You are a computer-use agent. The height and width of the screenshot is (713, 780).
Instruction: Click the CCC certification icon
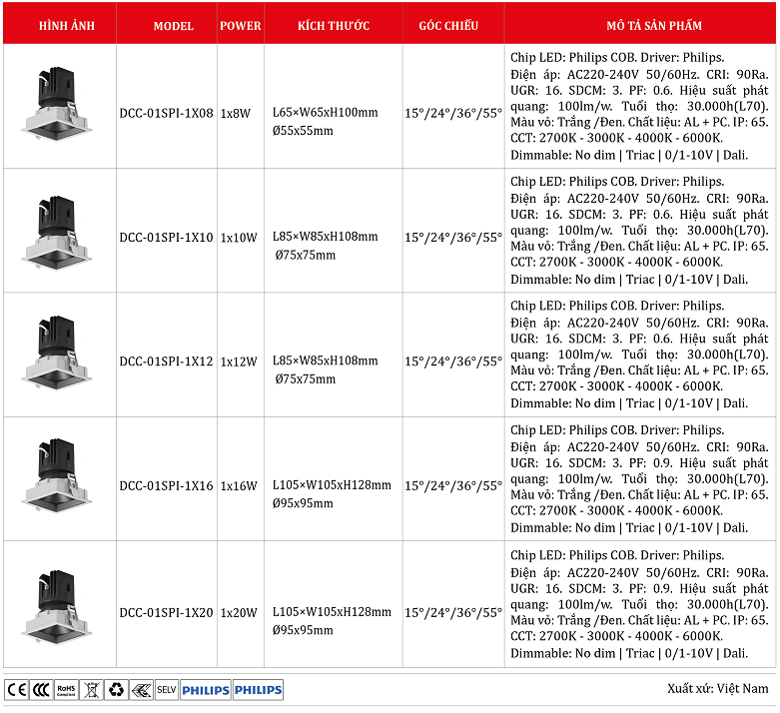(x=41, y=690)
